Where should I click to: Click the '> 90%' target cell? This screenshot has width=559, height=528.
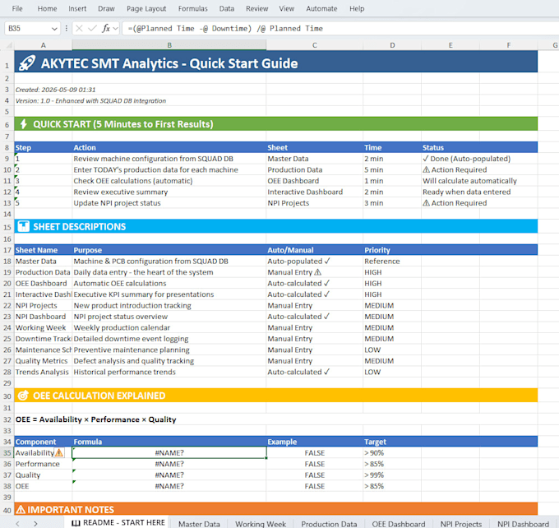point(392,452)
